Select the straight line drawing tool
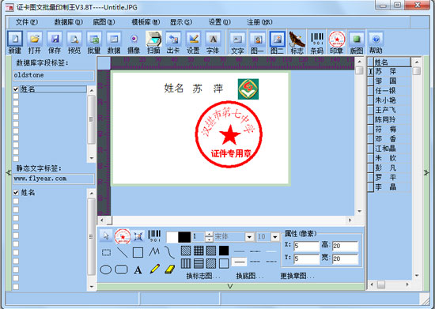Screen dimensions: 435x309 click(x=122, y=252)
